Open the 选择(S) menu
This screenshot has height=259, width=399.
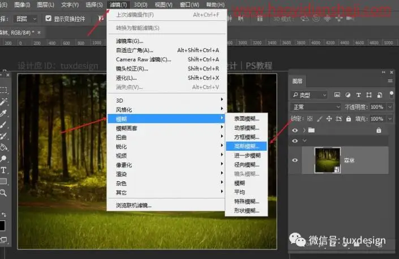pos(94,5)
